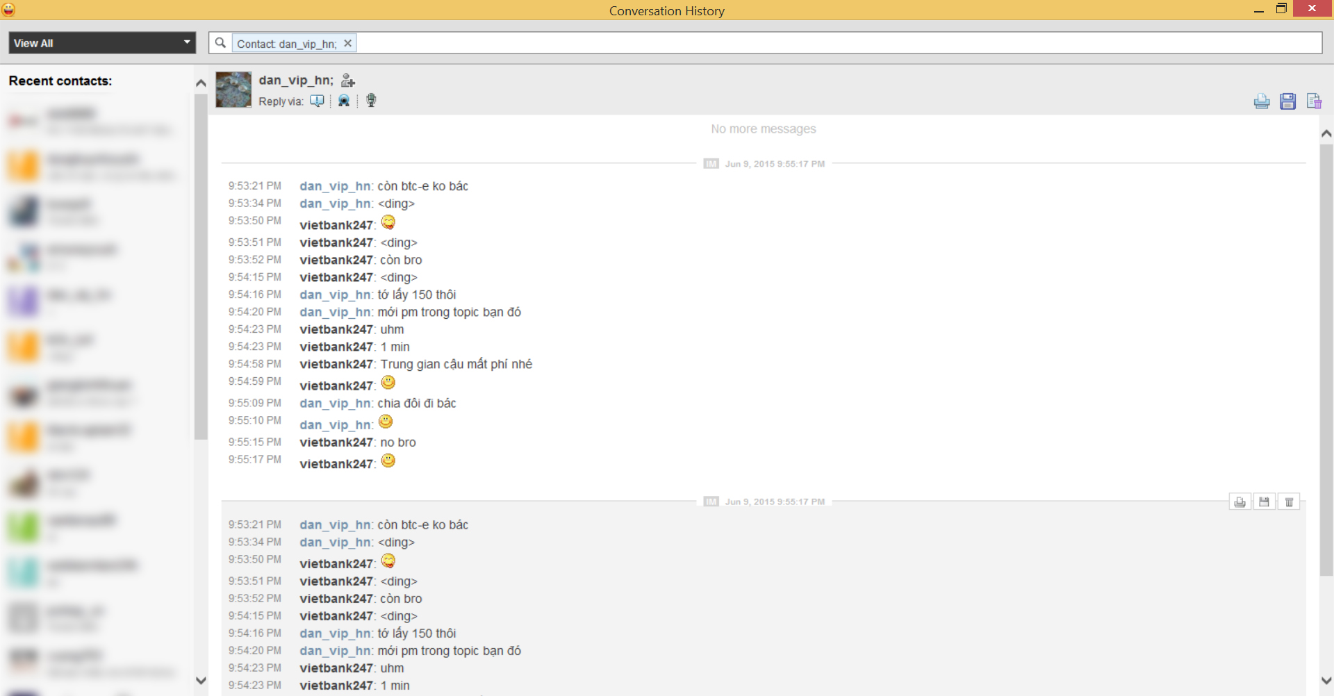Click dan_vip_hn's smiley sent at 9:55:10 PM

(x=386, y=422)
